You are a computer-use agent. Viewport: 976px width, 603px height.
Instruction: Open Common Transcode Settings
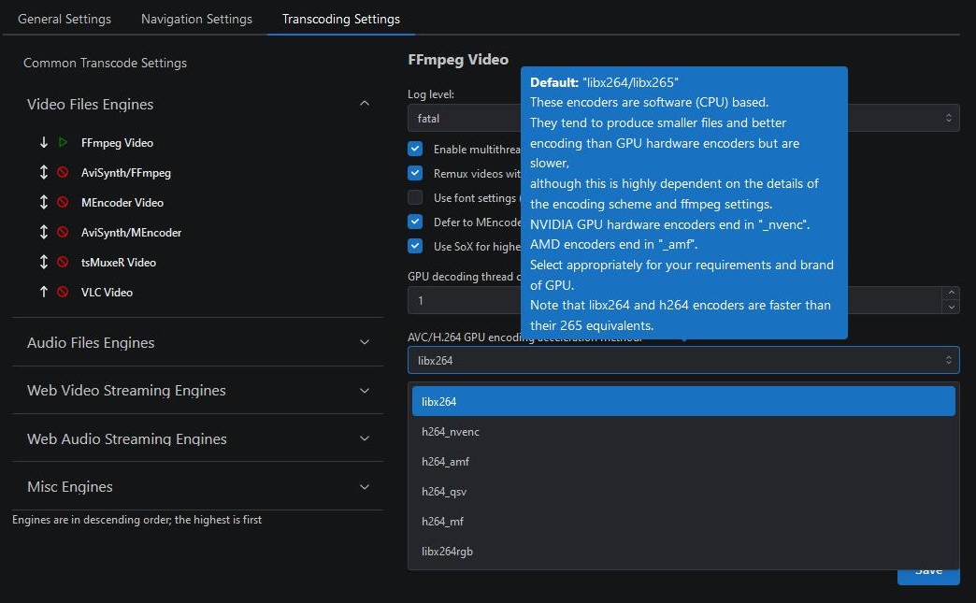coord(106,63)
